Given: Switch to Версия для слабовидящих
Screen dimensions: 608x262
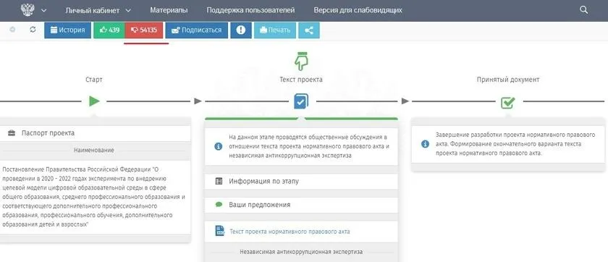Looking at the screenshot, I should coord(358,10).
